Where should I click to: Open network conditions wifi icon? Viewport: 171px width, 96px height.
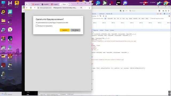[100, 16]
